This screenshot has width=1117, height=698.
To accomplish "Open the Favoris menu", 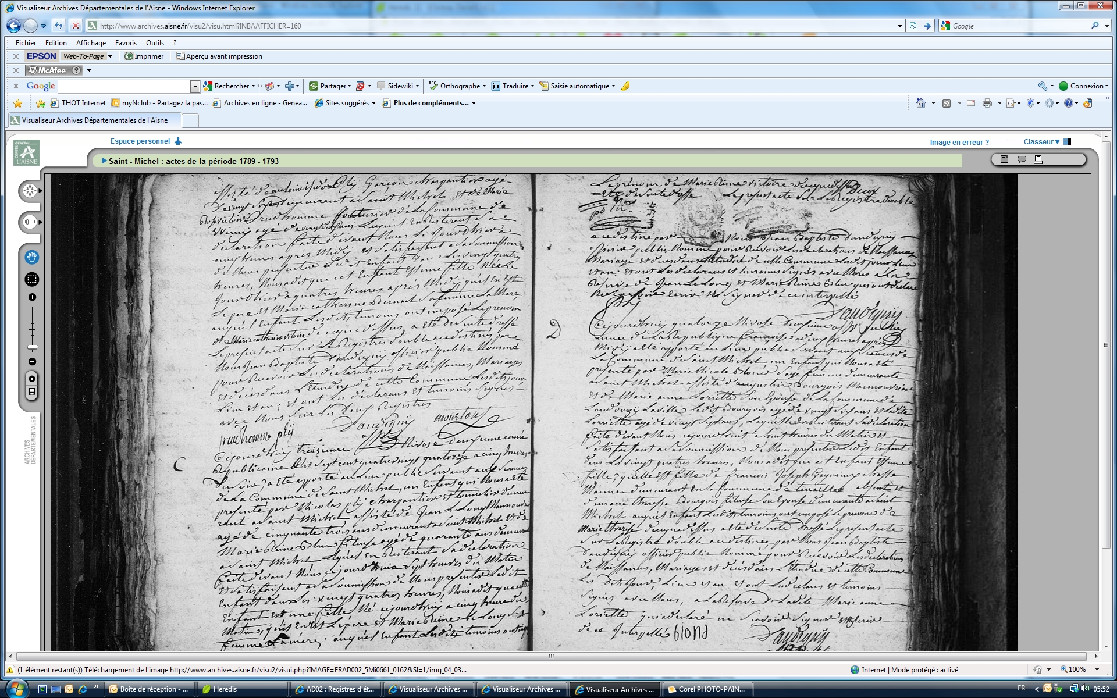I will (126, 43).
